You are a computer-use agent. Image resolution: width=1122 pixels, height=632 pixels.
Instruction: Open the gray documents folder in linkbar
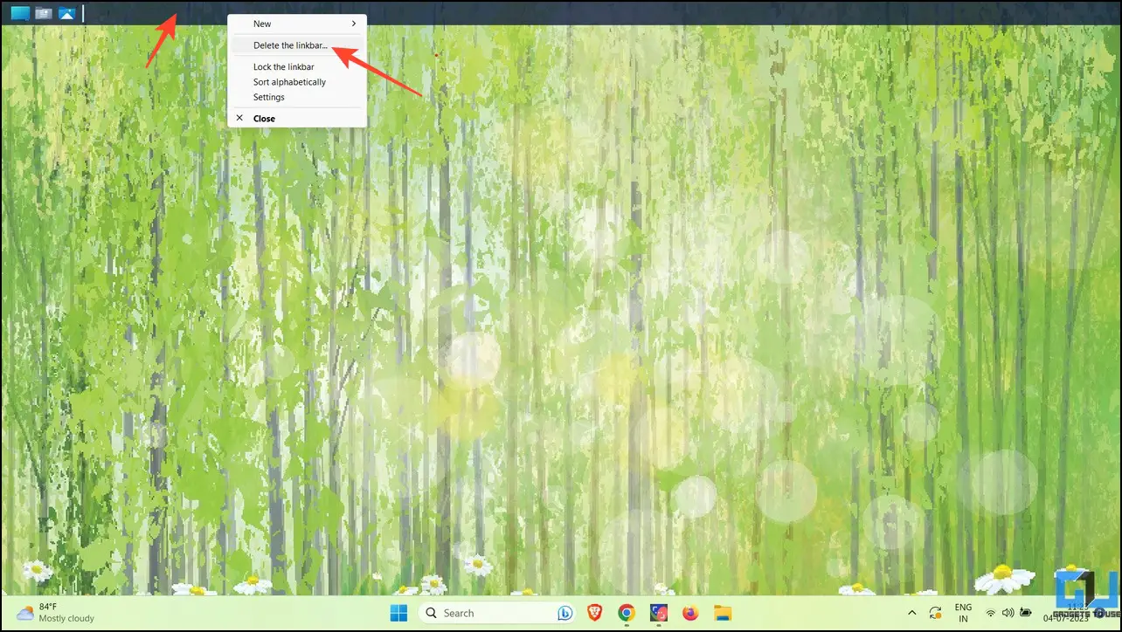pyautogui.click(x=43, y=13)
